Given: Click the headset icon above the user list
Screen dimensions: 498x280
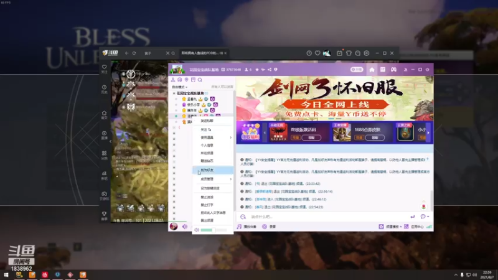Looking at the screenshot, I should click(x=180, y=80).
